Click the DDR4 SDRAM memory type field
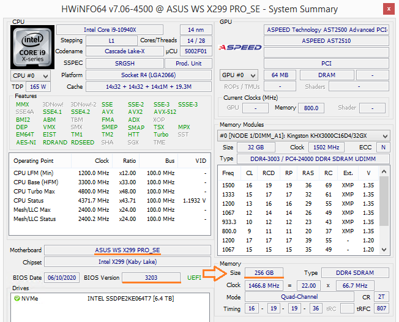The image size is (399, 322). 355,273
